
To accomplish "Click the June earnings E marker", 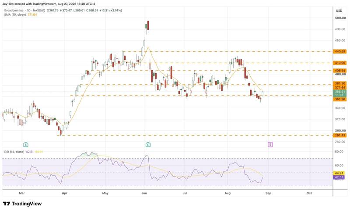I will 148,145.
